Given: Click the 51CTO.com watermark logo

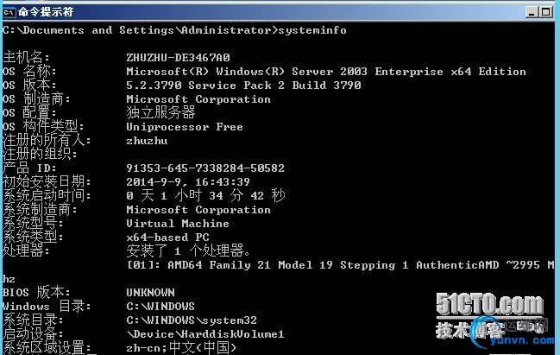Looking at the screenshot, I should point(489,304).
